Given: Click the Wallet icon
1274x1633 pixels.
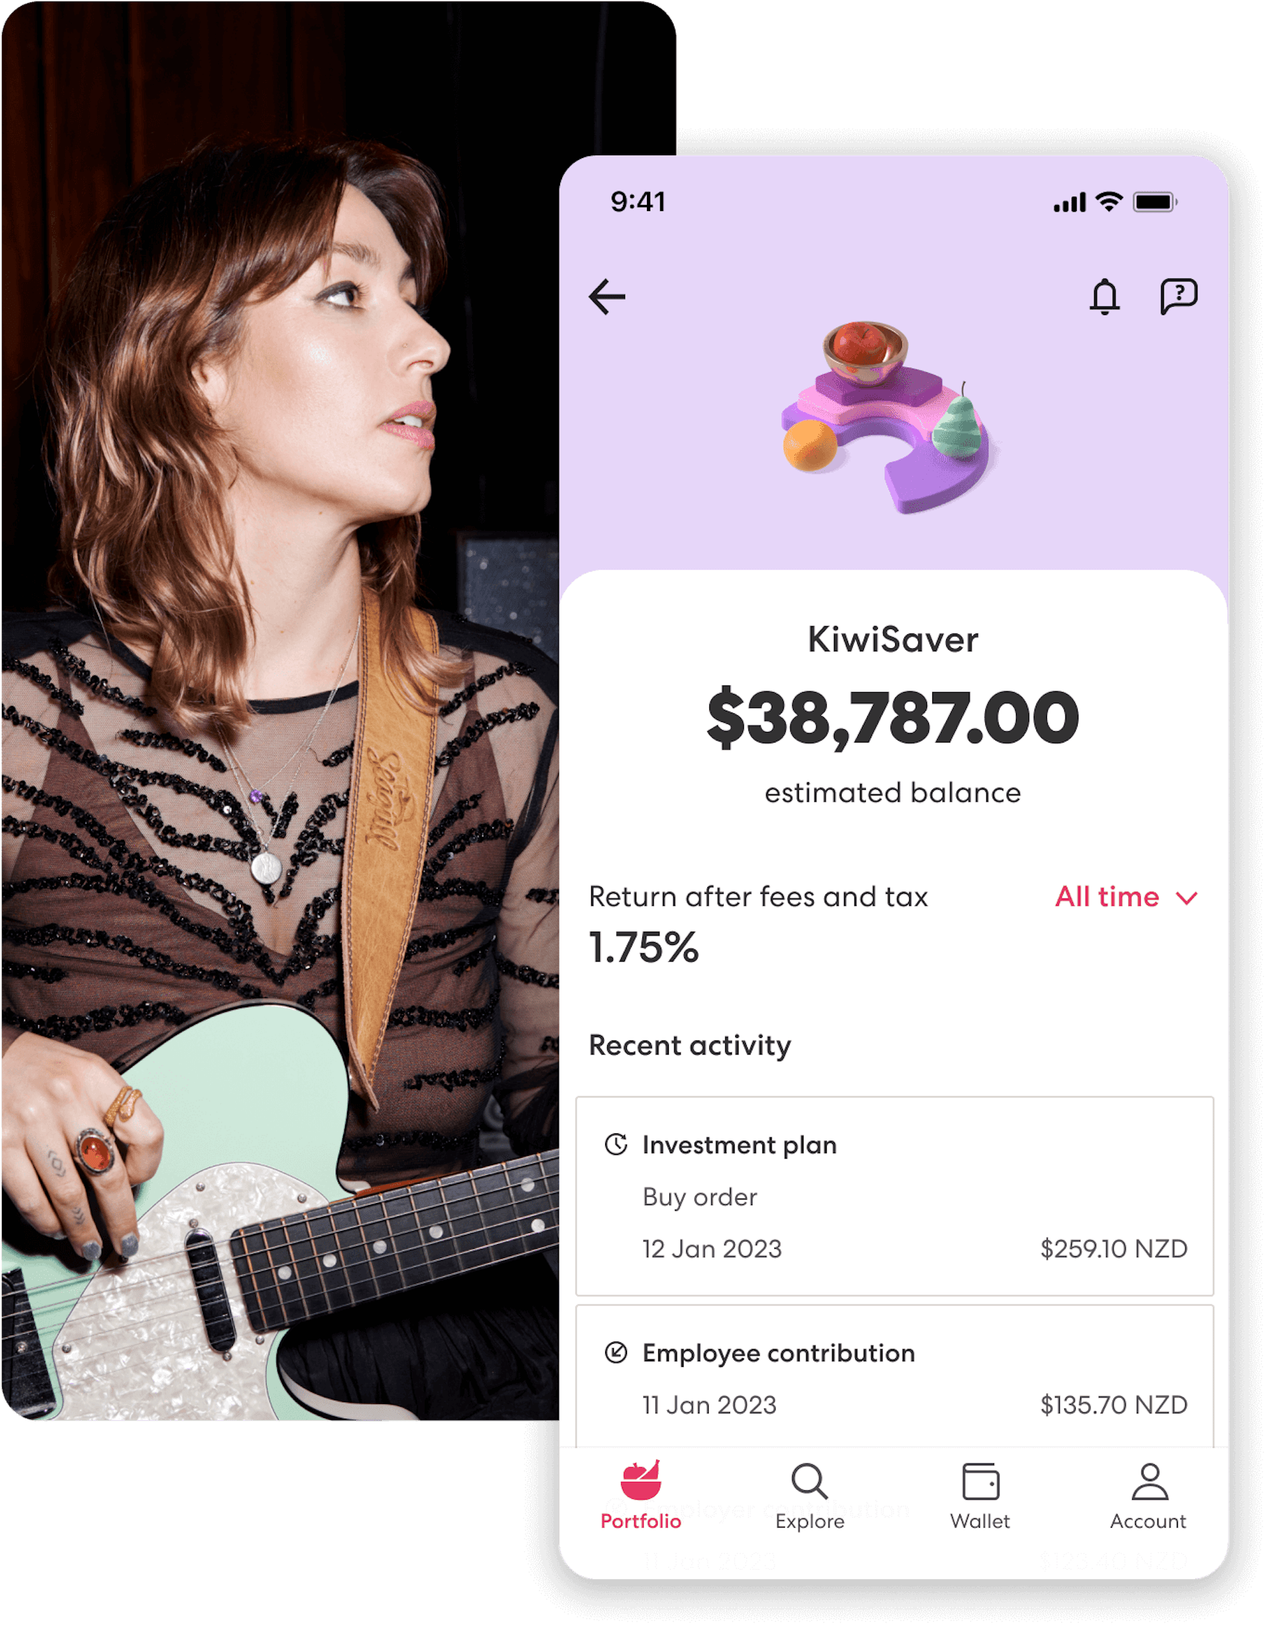Looking at the screenshot, I should pos(980,1481).
